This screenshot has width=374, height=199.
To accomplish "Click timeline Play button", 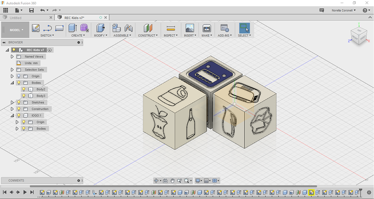I will [x=25, y=192].
